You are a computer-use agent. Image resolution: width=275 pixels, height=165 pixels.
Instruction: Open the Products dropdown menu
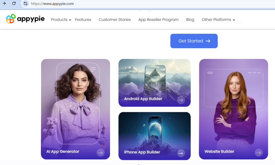click(x=61, y=20)
